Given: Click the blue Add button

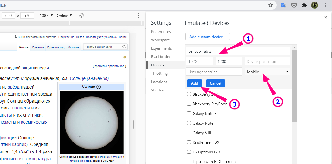Looking at the screenshot, I should [195, 83].
